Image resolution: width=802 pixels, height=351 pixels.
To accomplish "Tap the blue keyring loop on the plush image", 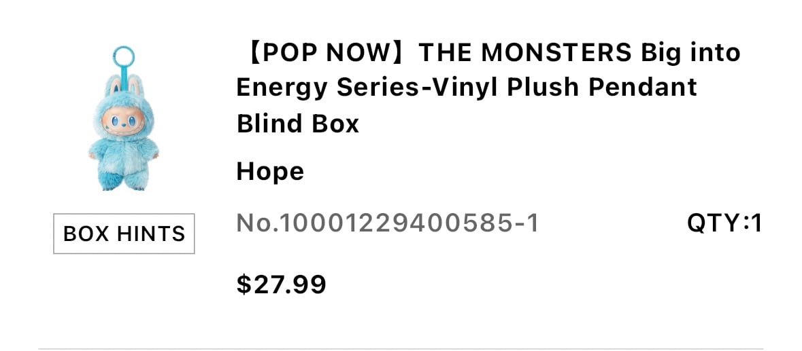I will point(124,56).
